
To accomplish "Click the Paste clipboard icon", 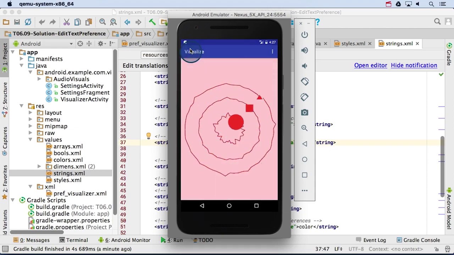I will click(88, 22).
